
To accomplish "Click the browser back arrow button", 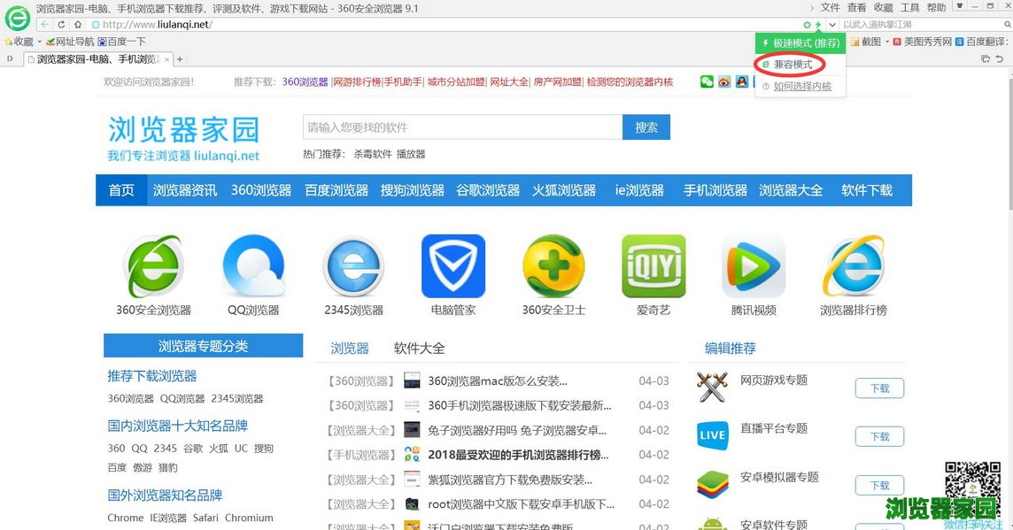I will pyautogui.click(x=45, y=25).
